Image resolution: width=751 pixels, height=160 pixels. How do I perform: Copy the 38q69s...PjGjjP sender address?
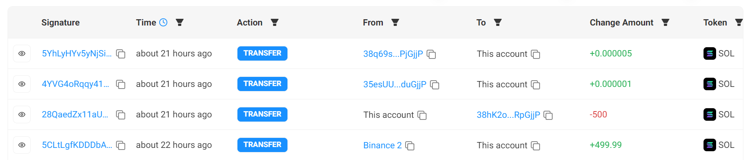(431, 54)
